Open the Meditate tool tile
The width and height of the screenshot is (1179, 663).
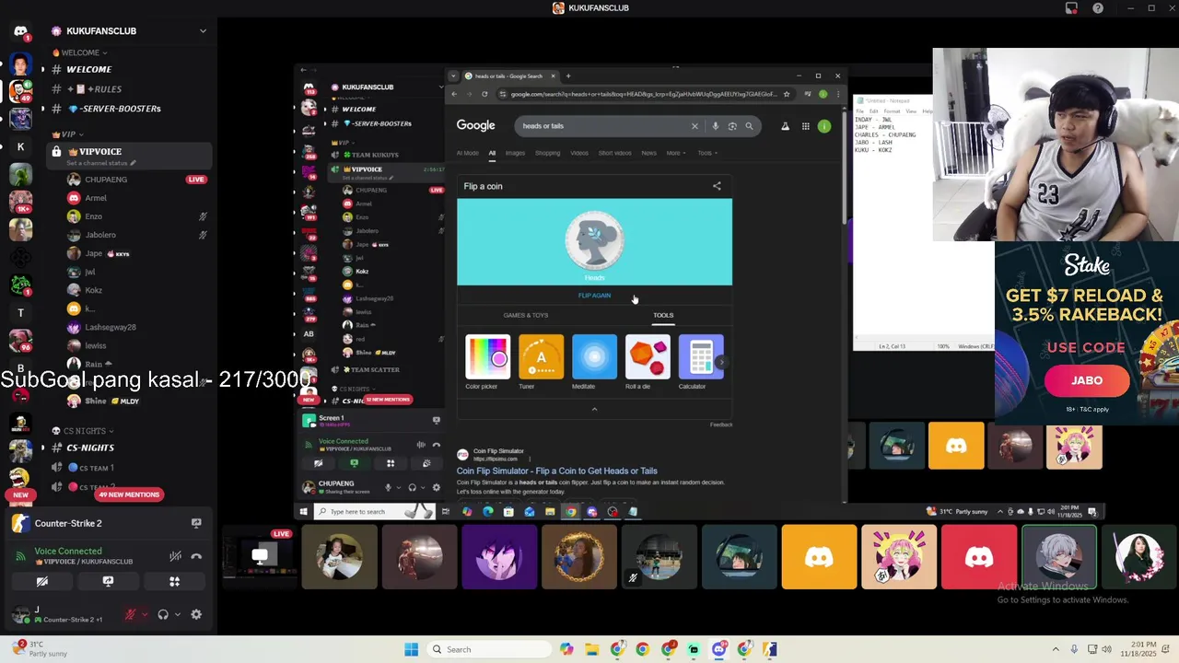[594, 363]
